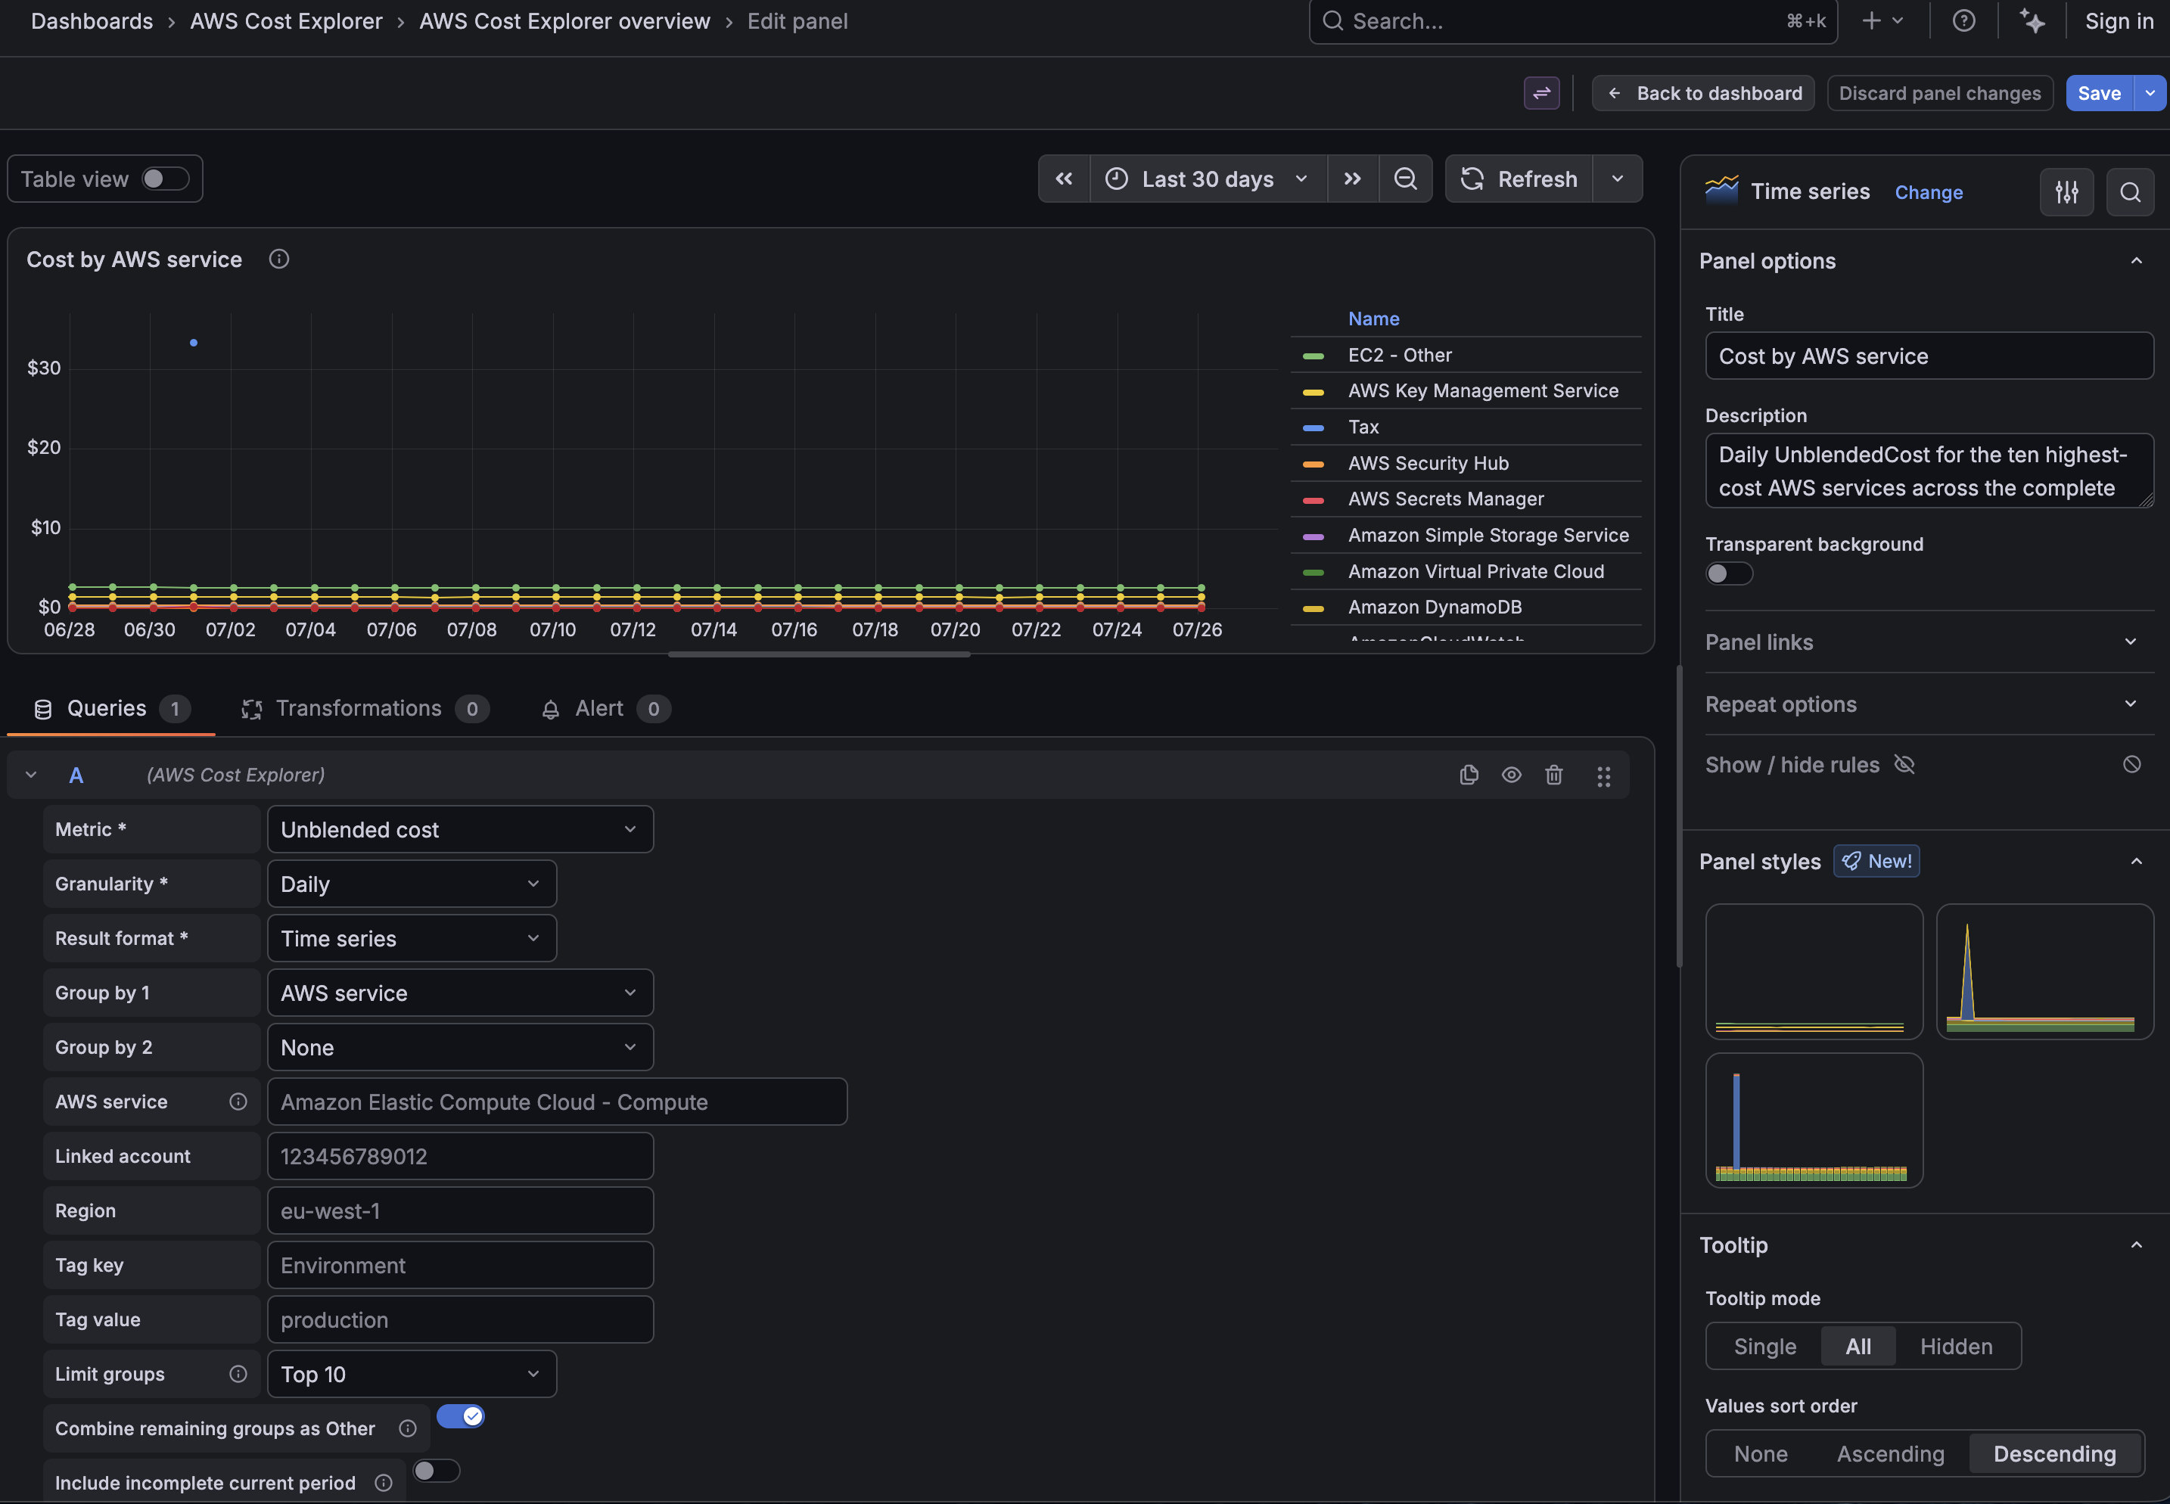
Task: Click the hidden-eye icon beside Show / hide rules
Action: 1904,764
